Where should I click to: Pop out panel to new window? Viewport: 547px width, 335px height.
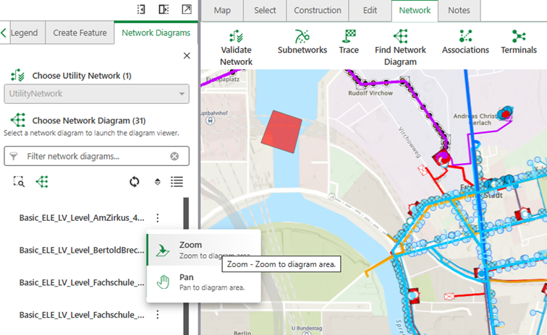coord(187,9)
